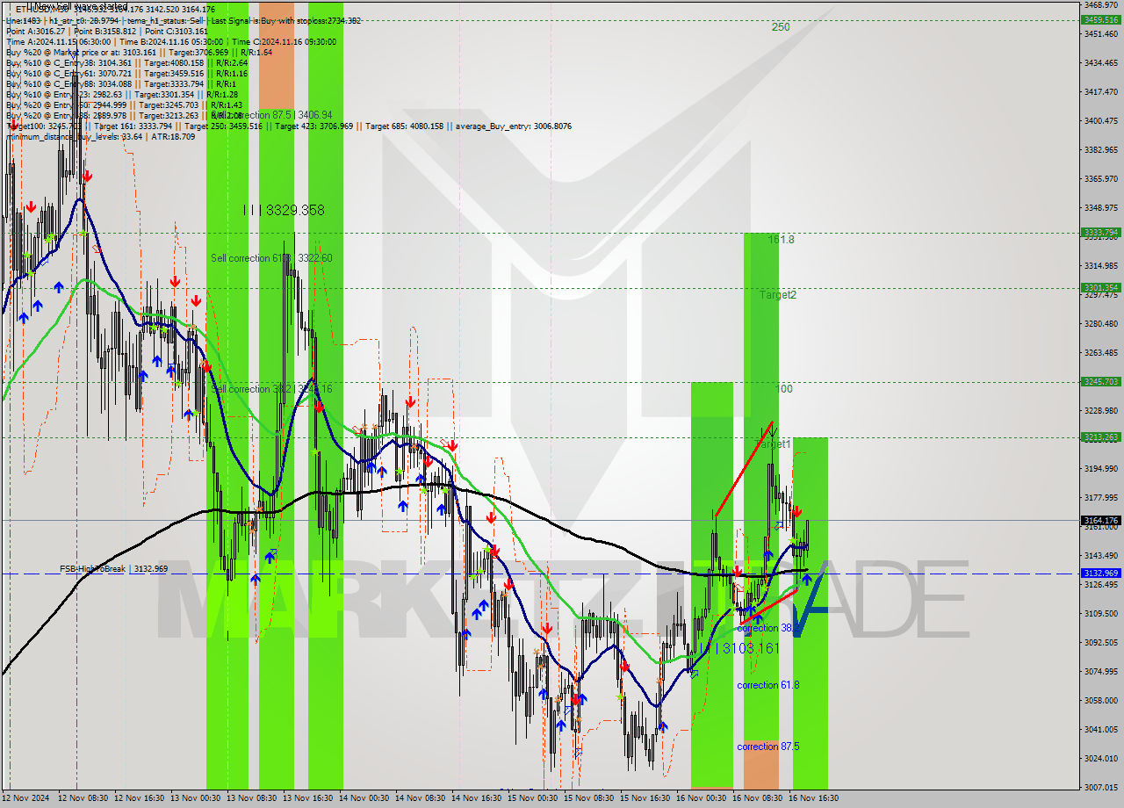The image size is (1124, 808).
Task: Click the 'average_Buy_entry: 3006.8076' text
Action: tap(513, 126)
